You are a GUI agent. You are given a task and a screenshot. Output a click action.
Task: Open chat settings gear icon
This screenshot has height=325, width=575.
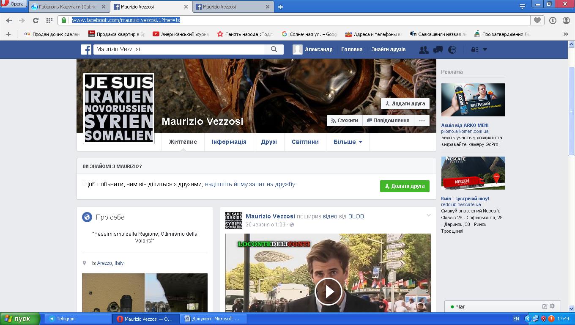(x=552, y=306)
